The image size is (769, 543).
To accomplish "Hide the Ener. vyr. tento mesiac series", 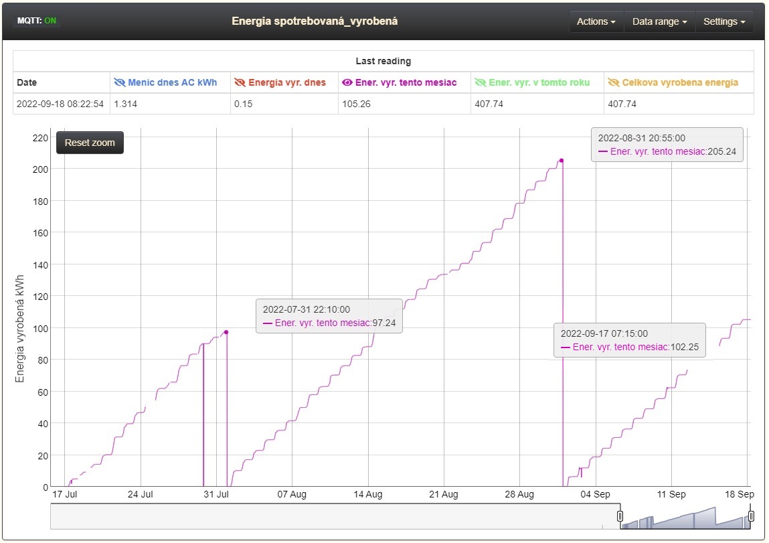I will tap(347, 82).
